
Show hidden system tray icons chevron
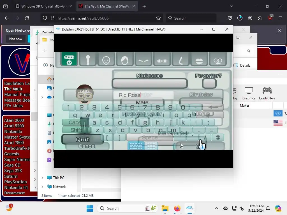217,208
